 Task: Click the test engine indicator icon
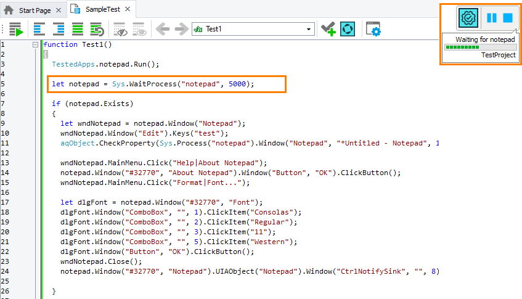[468, 18]
